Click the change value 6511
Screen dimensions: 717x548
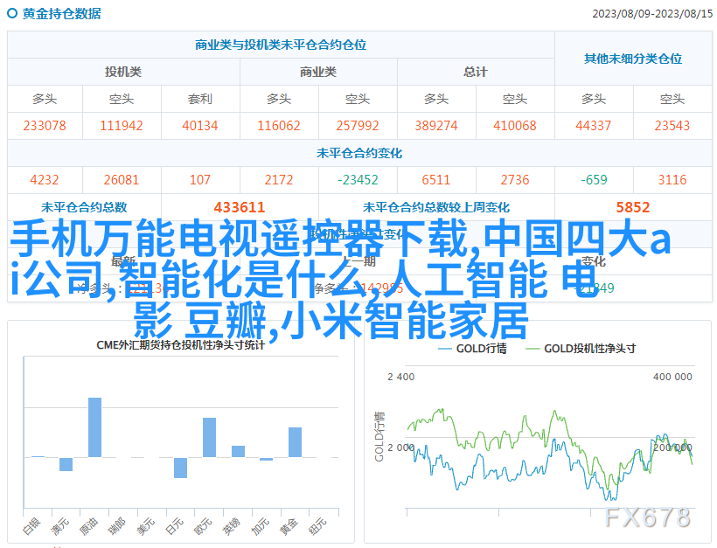click(x=436, y=180)
